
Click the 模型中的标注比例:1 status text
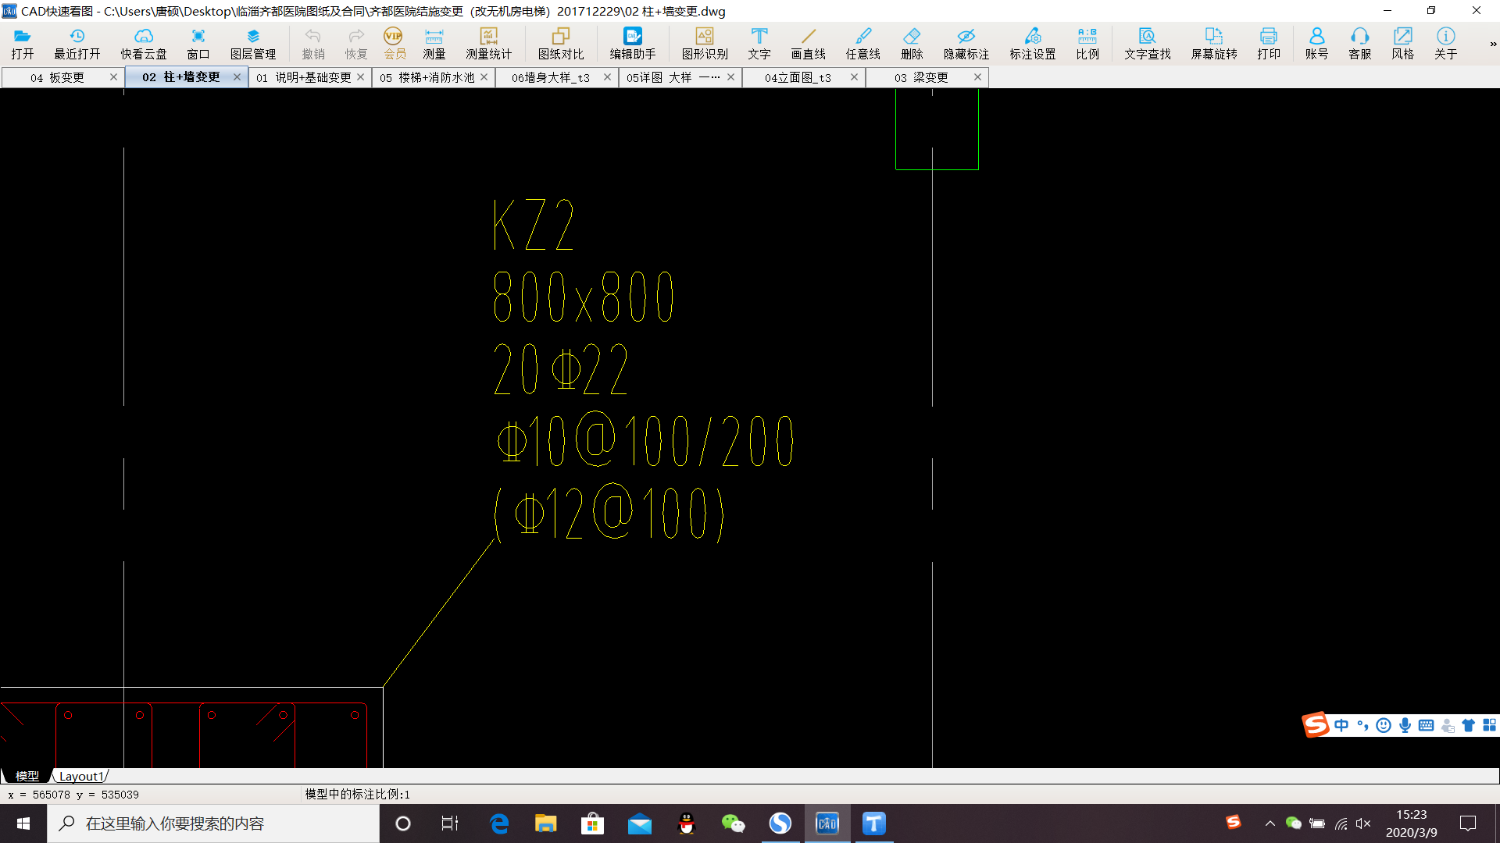coord(357,794)
